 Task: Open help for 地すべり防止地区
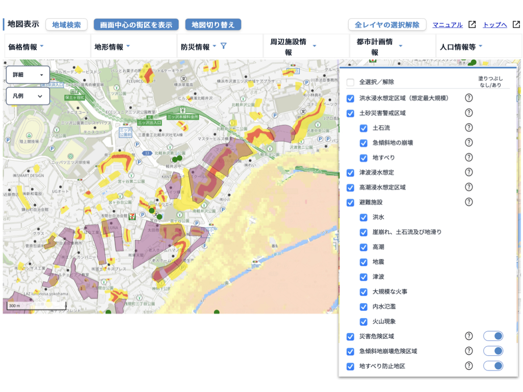coord(468,366)
